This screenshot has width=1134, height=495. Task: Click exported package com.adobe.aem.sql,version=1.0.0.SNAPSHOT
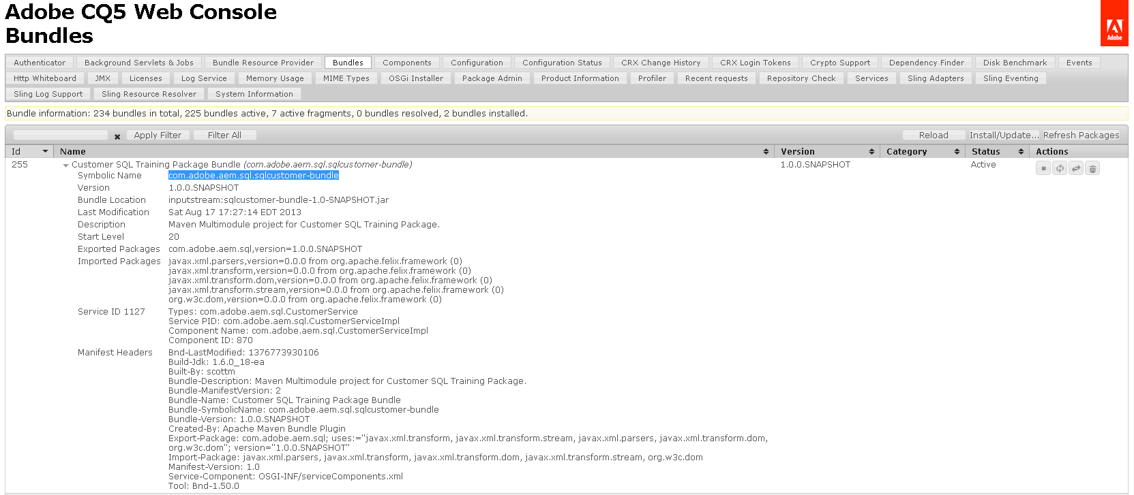point(265,249)
